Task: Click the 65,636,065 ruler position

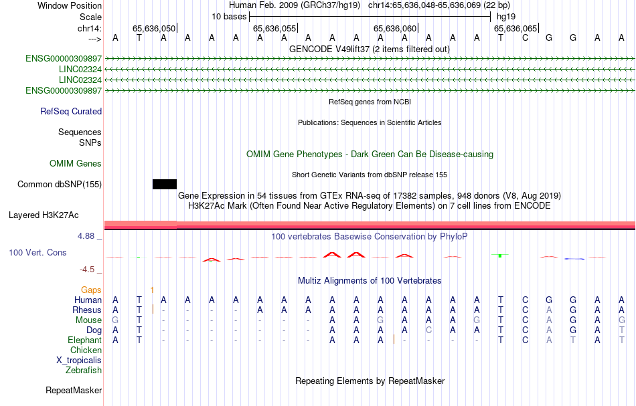Action: (515, 28)
